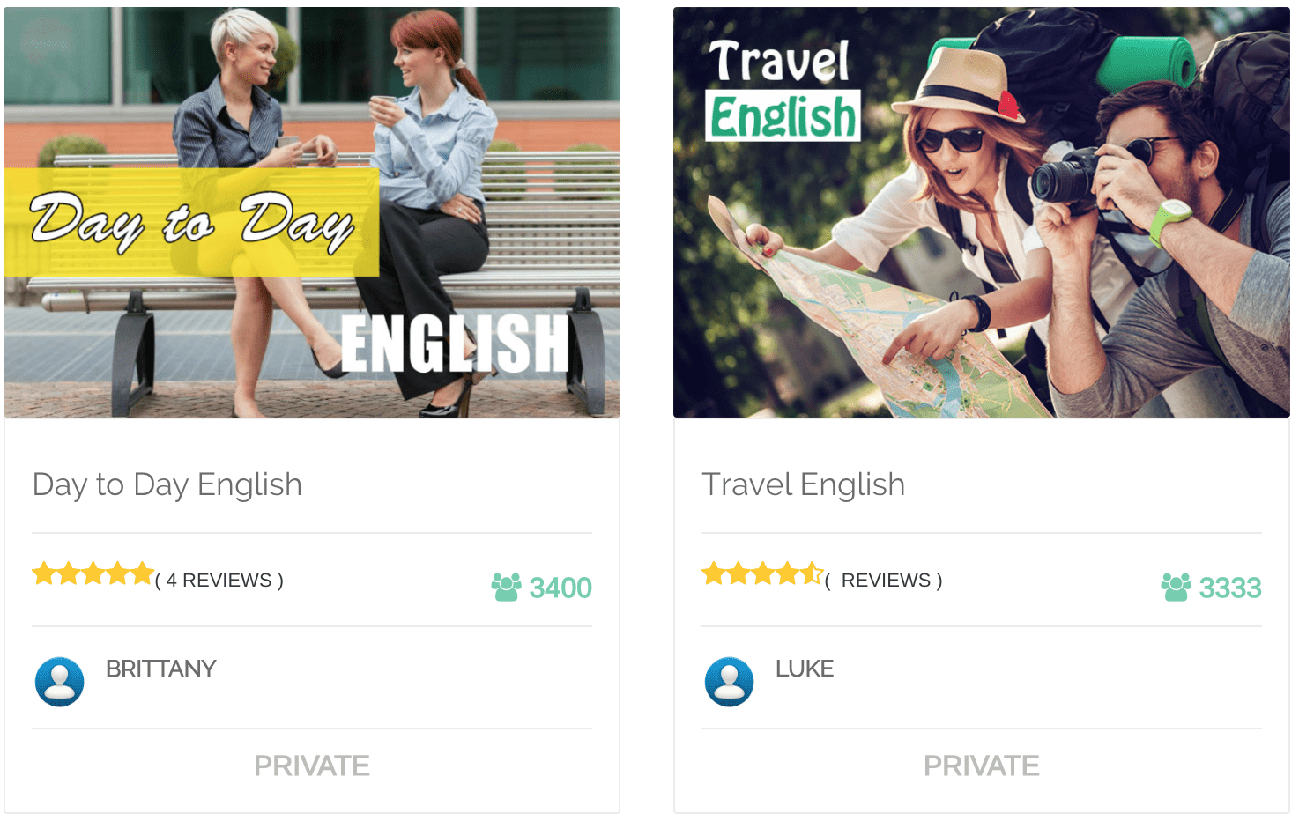
Task: Open the Travel English course title
Action: 804,484
